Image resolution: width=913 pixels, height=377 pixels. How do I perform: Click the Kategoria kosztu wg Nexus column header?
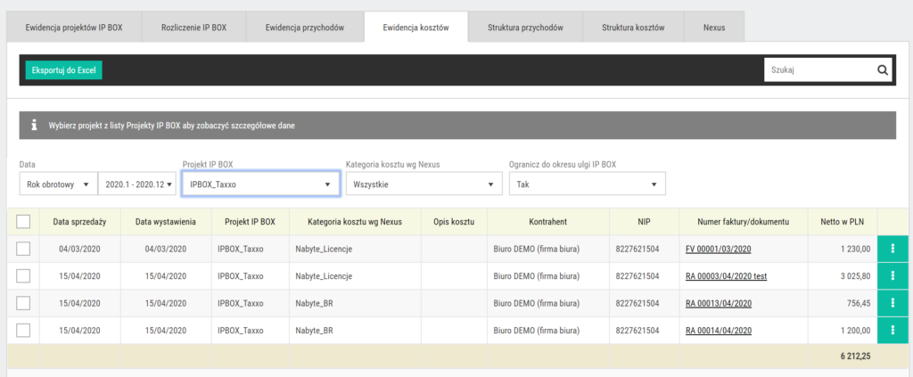(x=355, y=222)
